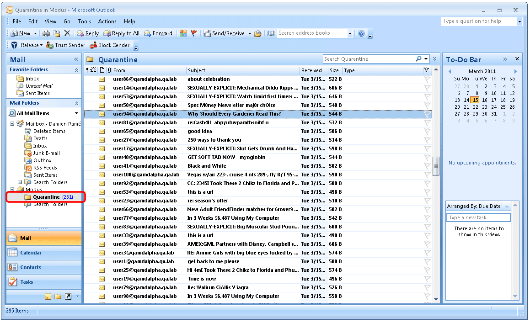Click the Shortcuts icon in navigation bottom

68,297
